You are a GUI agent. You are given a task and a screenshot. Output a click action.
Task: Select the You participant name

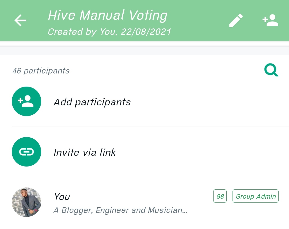point(62,197)
